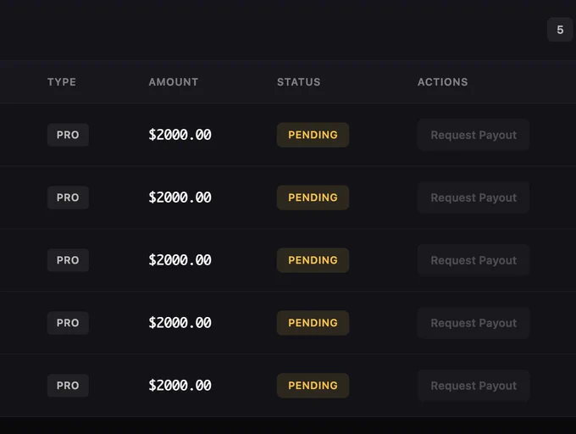Request Payout for the third row
576x434 pixels.
tap(474, 260)
